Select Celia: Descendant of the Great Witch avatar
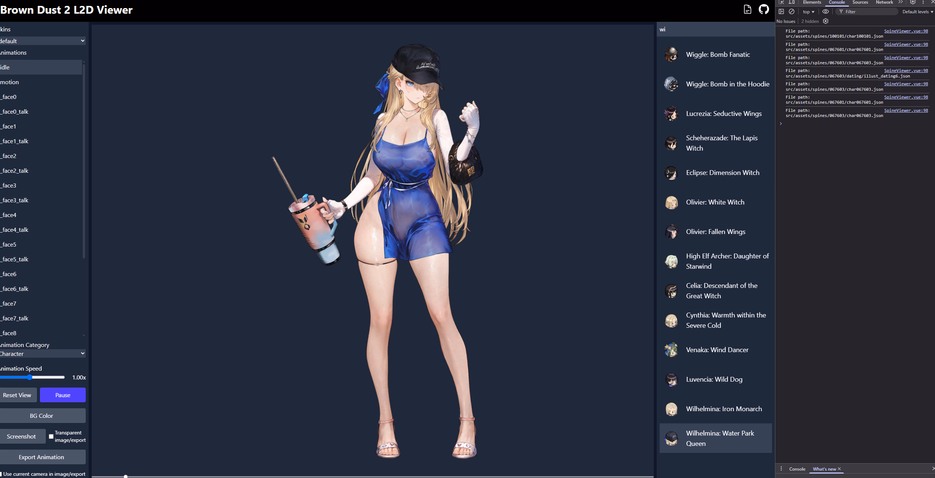The height and width of the screenshot is (478, 935). (671, 290)
